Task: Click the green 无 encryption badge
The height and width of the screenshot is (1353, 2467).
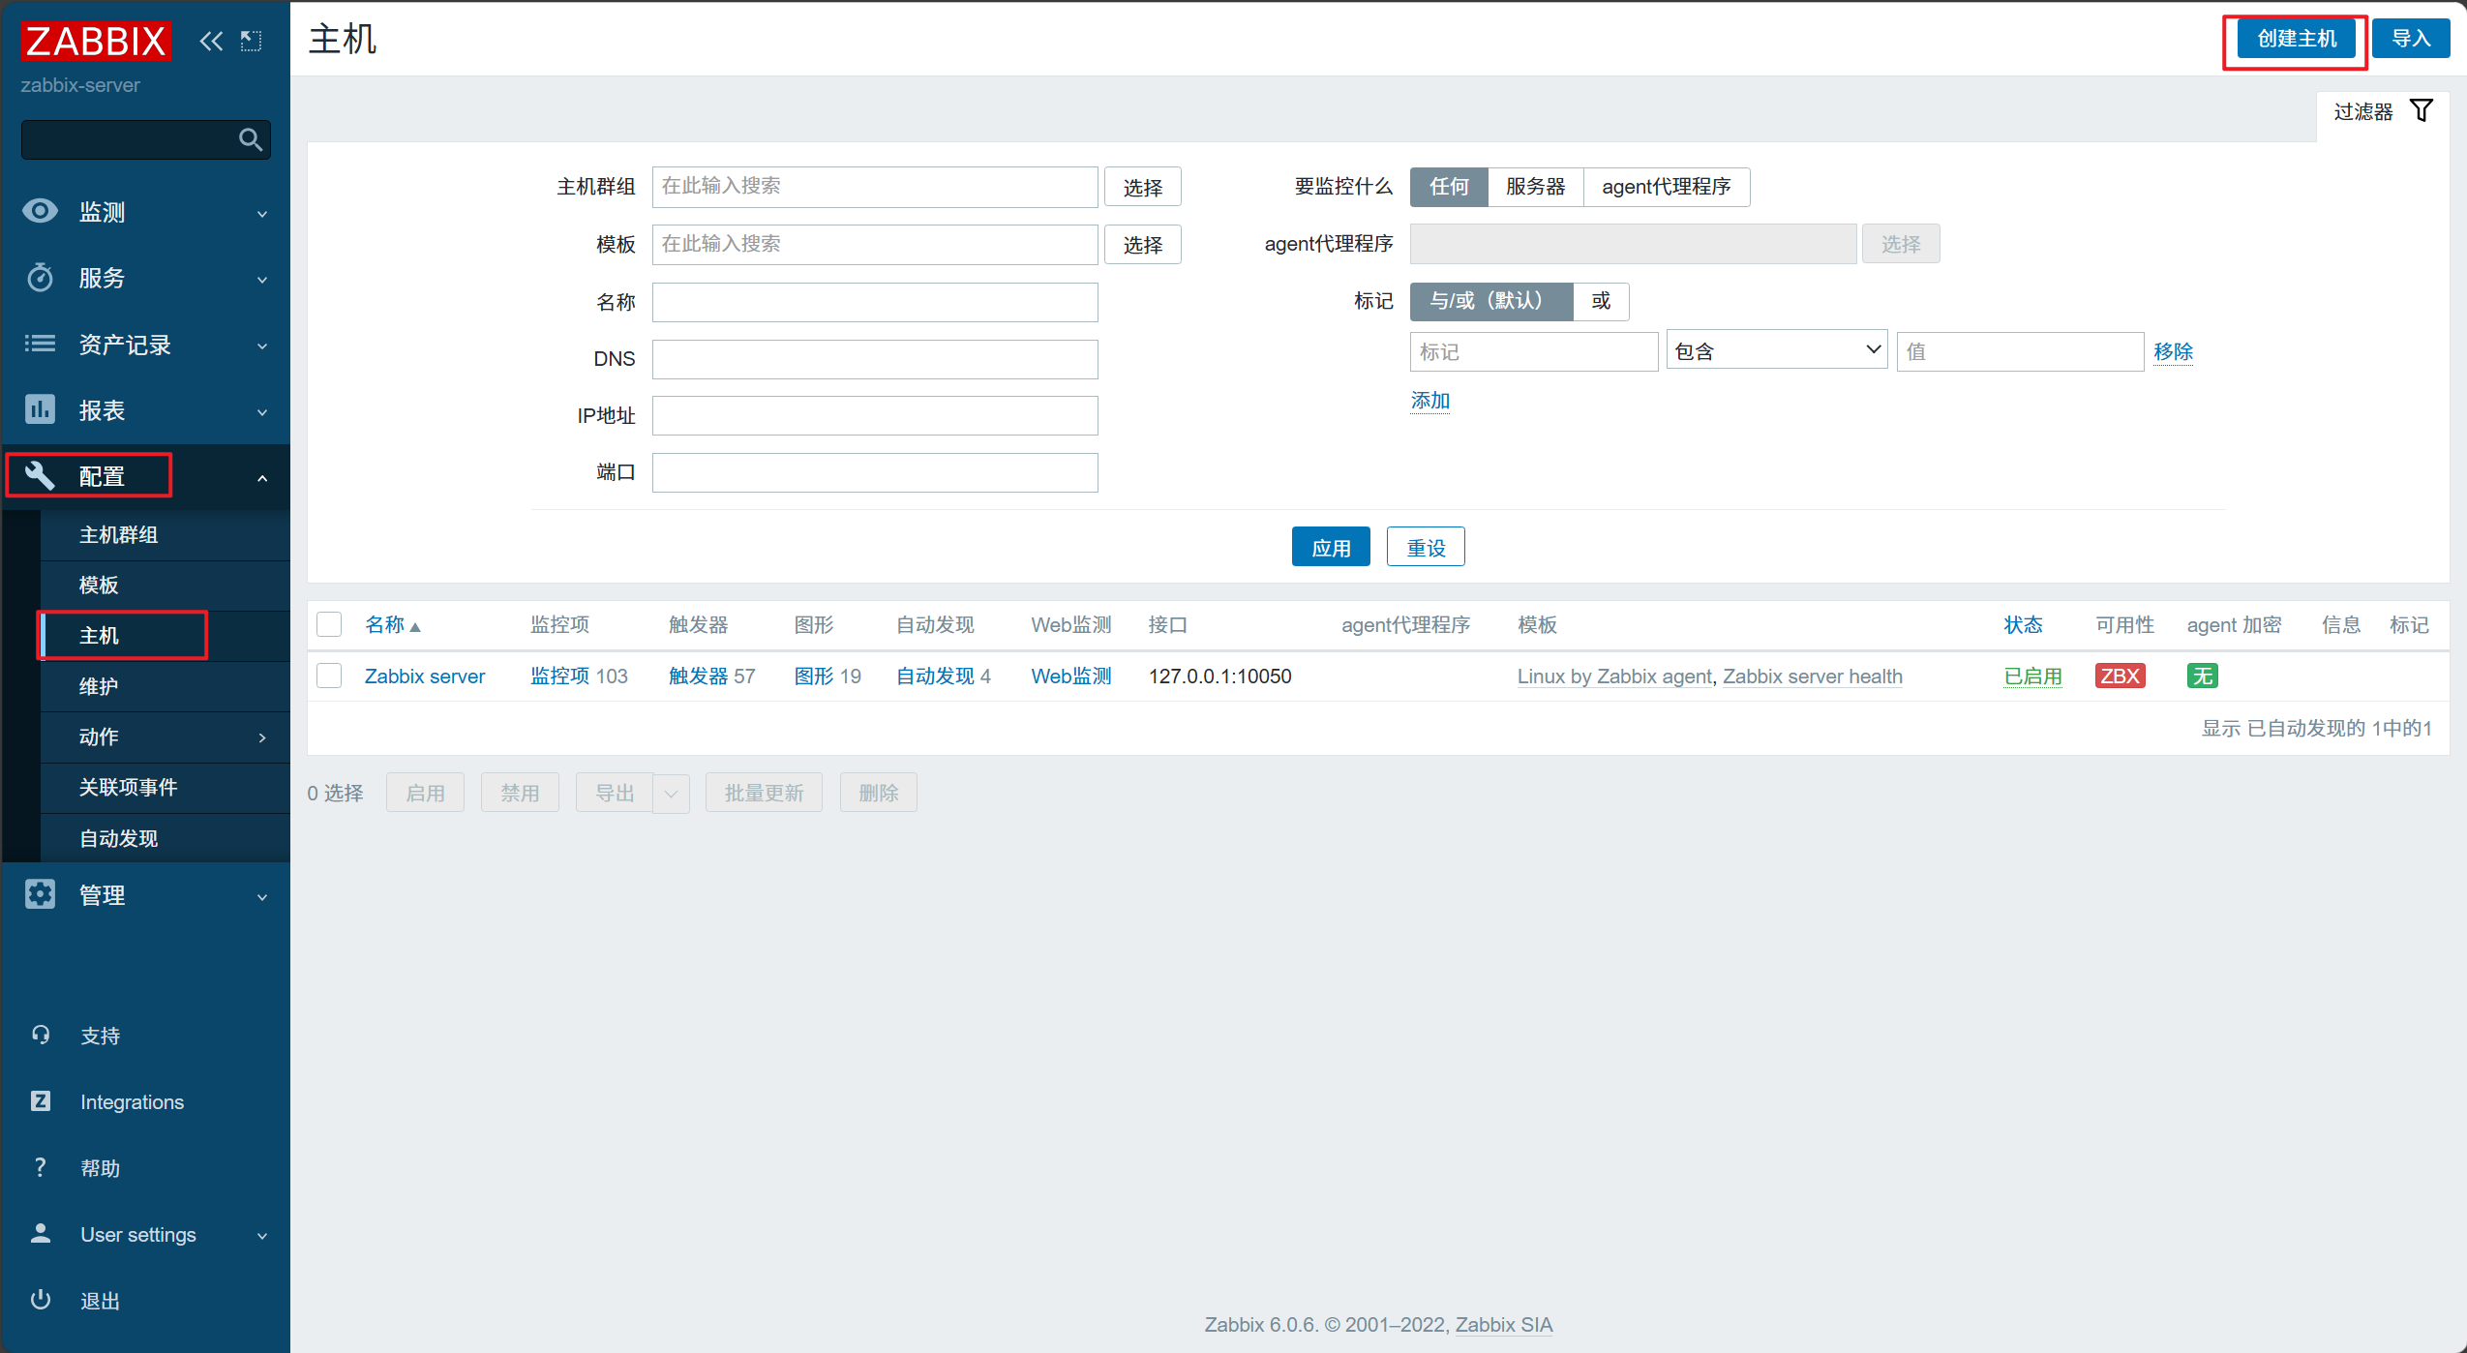Action: click(x=2202, y=676)
